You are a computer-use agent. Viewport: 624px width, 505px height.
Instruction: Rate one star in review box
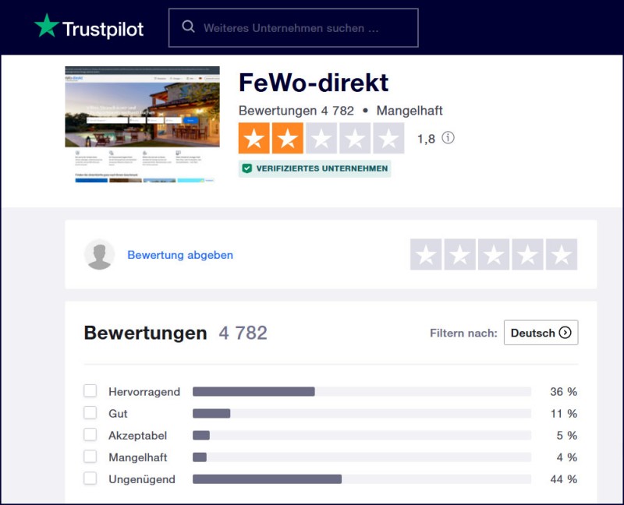click(426, 255)
